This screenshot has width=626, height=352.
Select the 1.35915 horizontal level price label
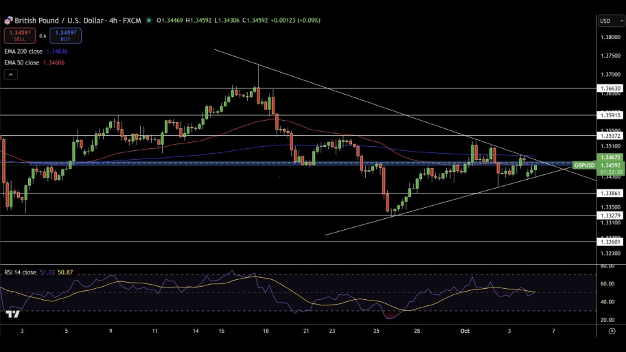point(610,115)
